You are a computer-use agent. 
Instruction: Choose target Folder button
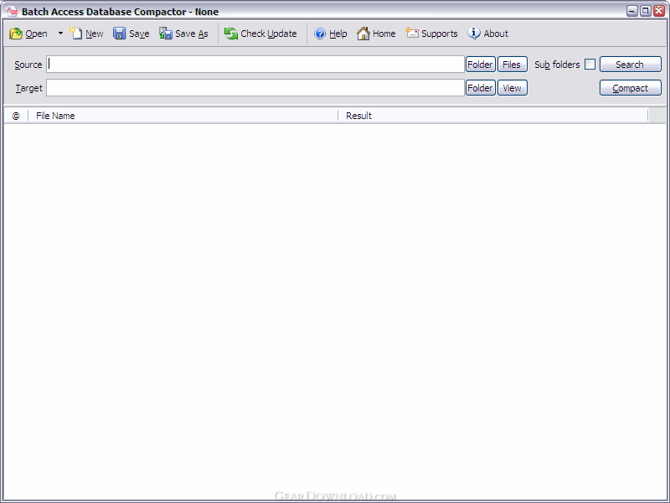click(x=480, y=88)
